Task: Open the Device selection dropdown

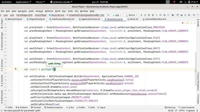Action: click(132, 15)
